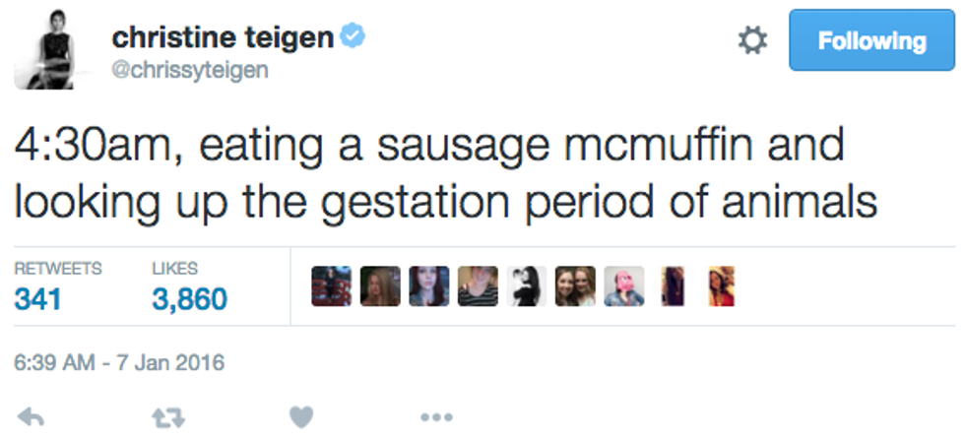Image resolution: width=965 pixels, height=442 pixels.
Task: Open the last liker avatar in row
Action: (x=721, y=286)
